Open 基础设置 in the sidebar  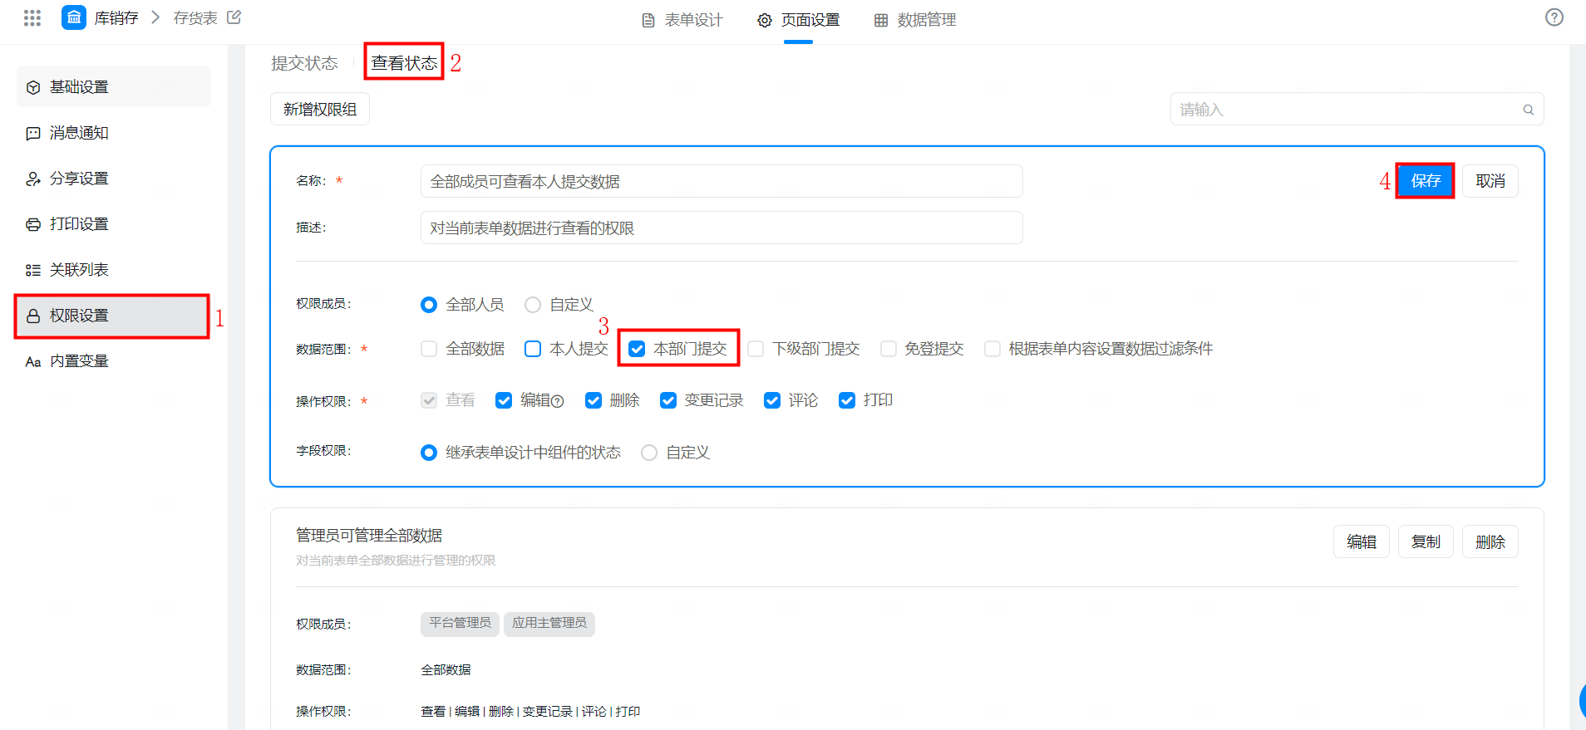click(x=114, y=86)
